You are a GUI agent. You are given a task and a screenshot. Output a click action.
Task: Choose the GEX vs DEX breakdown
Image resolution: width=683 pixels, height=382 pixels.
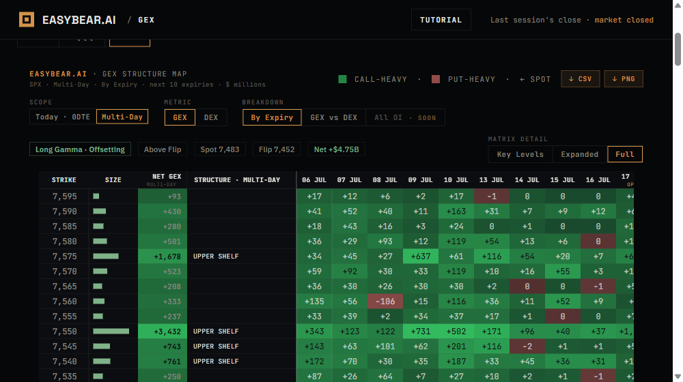click(334, 117)
